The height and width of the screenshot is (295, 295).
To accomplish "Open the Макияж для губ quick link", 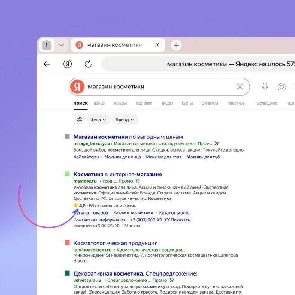I will tap(203, 157).
